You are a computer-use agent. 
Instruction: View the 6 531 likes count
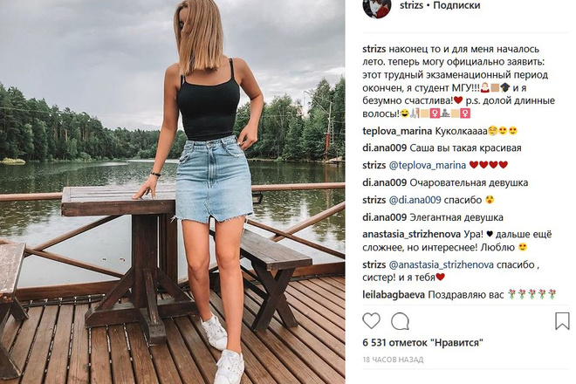pos(422,343)
